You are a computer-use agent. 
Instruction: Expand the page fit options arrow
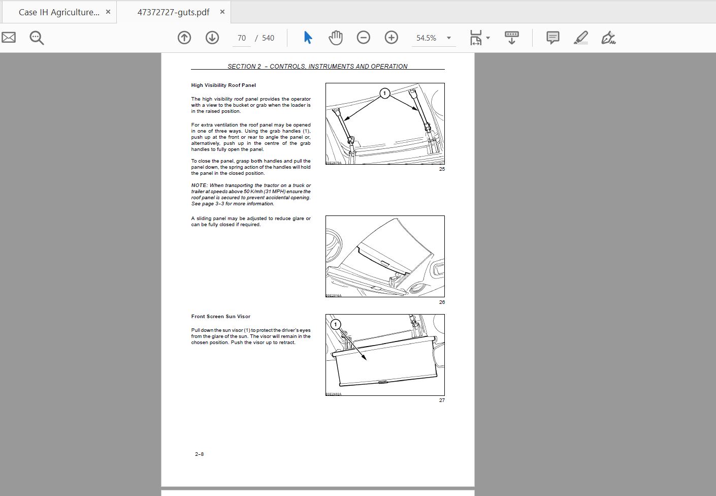click(488, 38)
